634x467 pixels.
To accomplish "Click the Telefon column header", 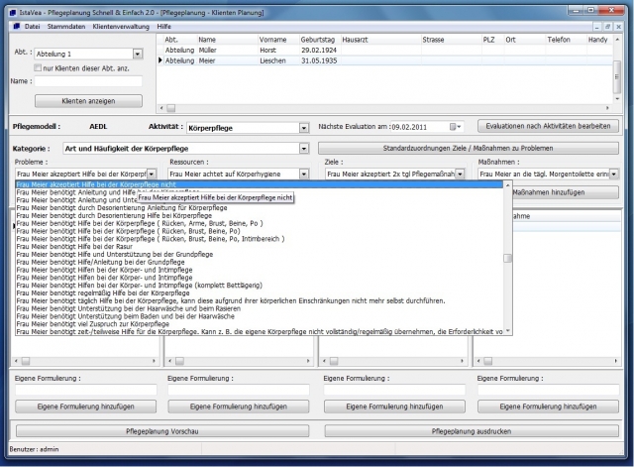I will point(566,40).
